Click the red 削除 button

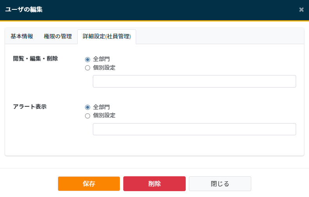point(154,184)
